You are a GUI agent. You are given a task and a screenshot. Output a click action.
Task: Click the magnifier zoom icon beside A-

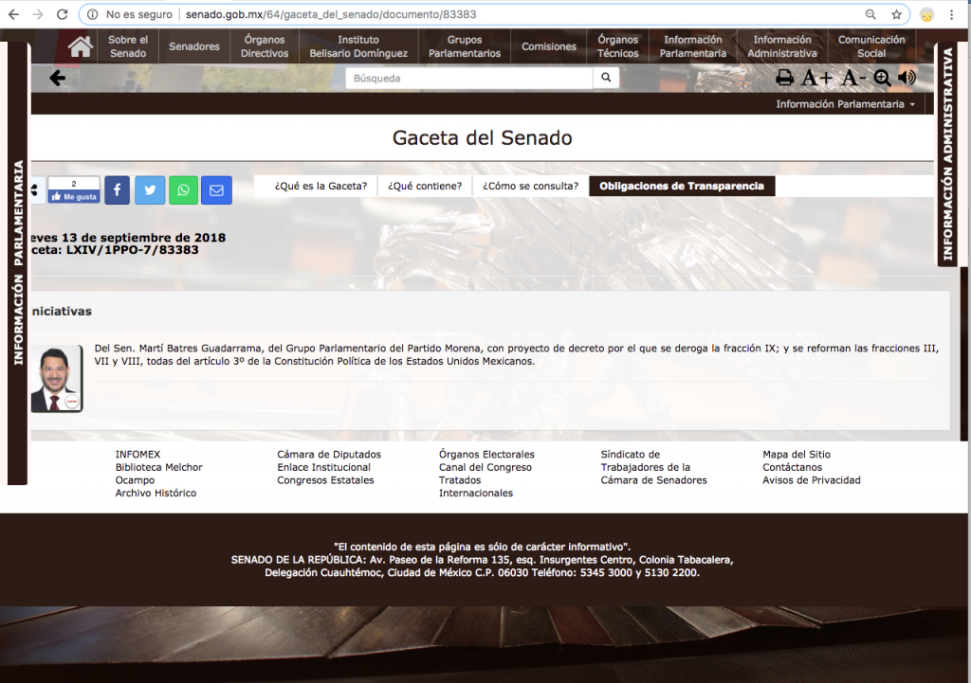883,79
